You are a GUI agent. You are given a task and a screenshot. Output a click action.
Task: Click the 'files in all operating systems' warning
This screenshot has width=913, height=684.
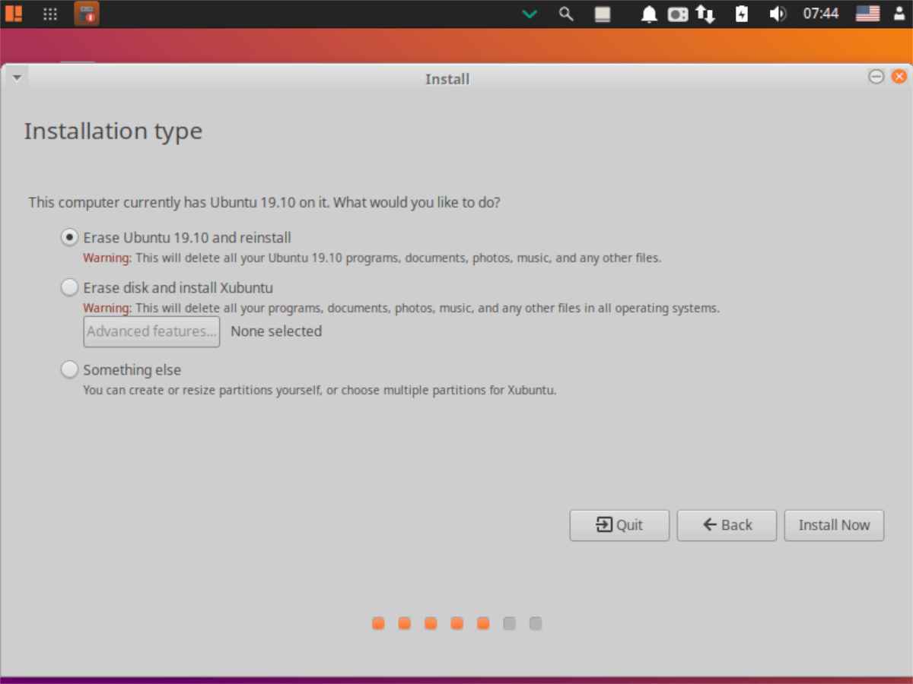(x=401, y=309)
